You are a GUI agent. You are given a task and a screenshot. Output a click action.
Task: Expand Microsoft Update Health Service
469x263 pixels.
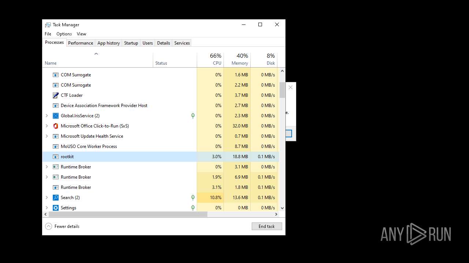47,136
